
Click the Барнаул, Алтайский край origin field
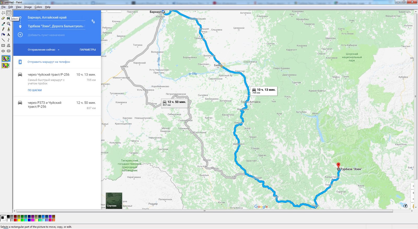(56, 18)
